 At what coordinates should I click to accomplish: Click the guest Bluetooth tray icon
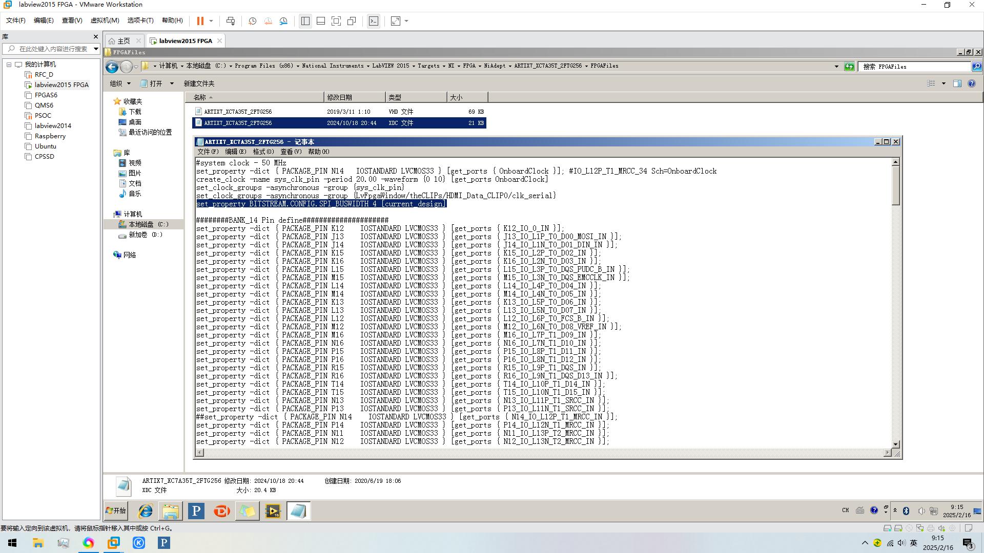coord(906,511)
